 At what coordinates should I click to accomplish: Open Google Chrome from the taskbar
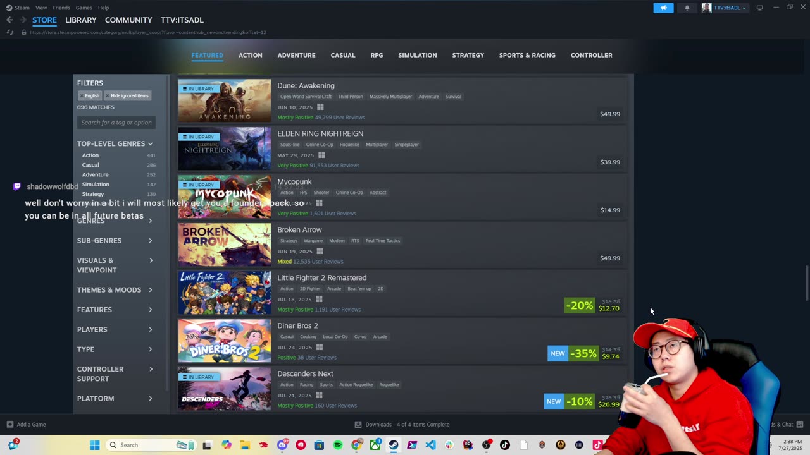click(356, 445)
